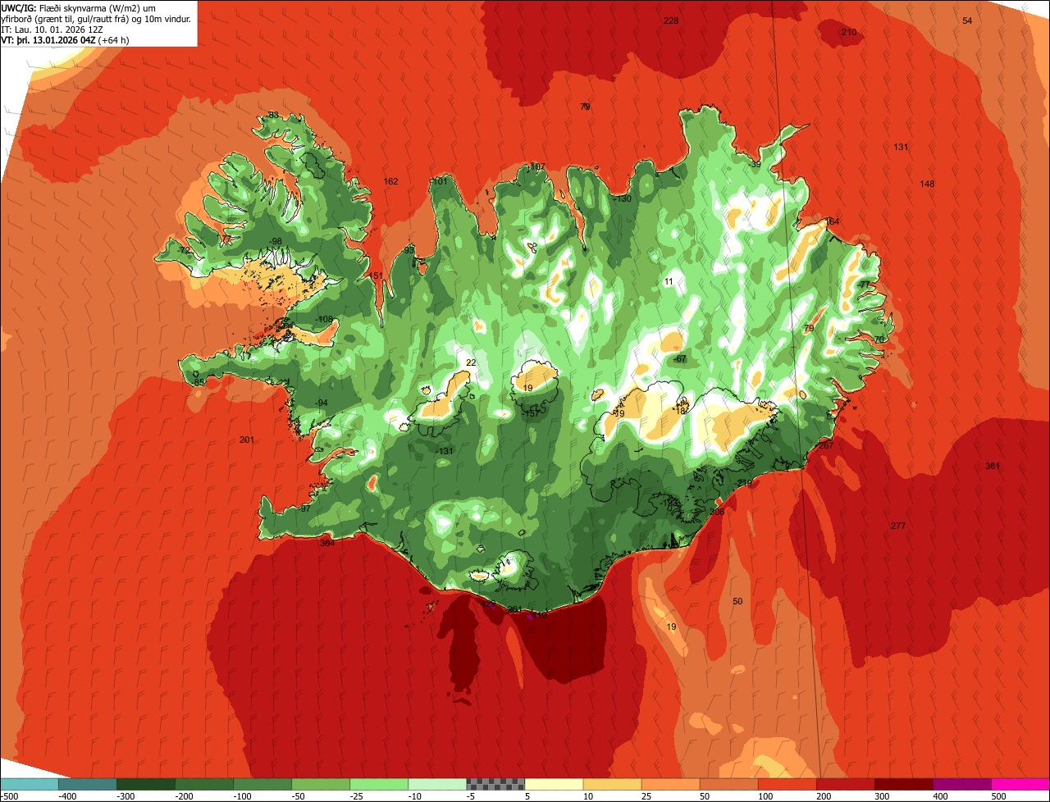Viewport: 1050px width, 802px height.
Task: Click the legend swatch between 25 and 50
Action: [670, 784]
